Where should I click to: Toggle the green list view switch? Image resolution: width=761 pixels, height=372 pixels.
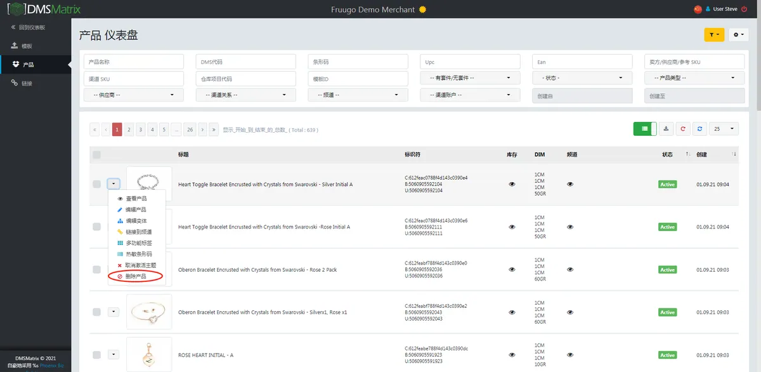pos(645,129)
